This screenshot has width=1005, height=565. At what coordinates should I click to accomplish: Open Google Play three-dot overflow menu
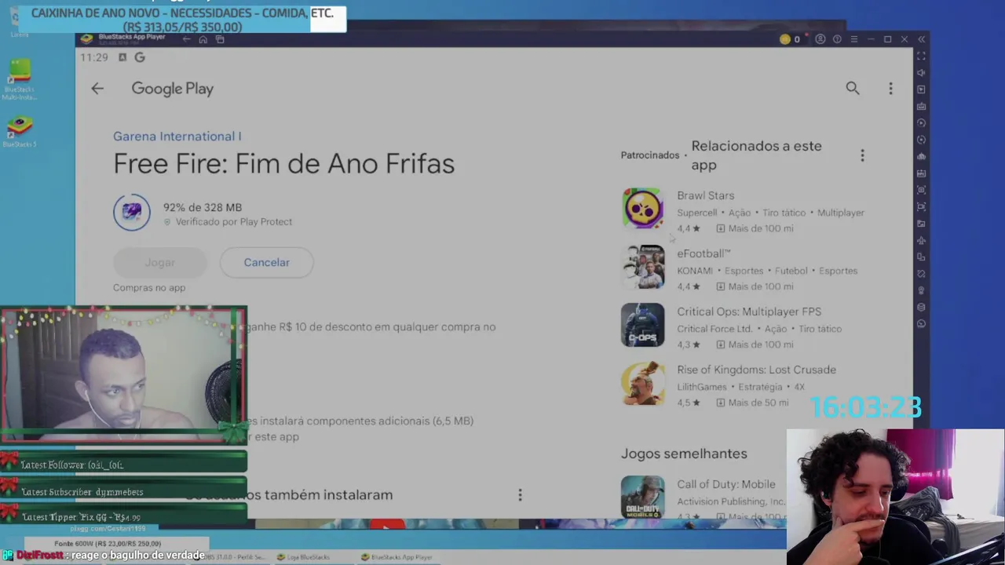pyautogui.click(x=890, y=89)
